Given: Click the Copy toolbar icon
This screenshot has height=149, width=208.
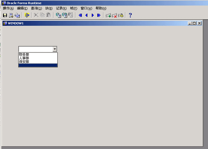Looking at the screenshot, I should coord(42,15).
